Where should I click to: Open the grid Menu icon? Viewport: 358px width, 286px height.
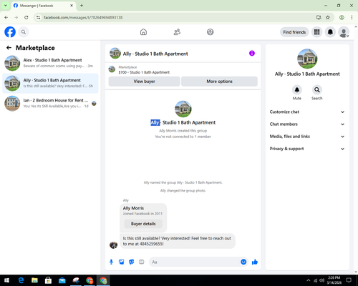pyautogui.click(x=316, y=32)
